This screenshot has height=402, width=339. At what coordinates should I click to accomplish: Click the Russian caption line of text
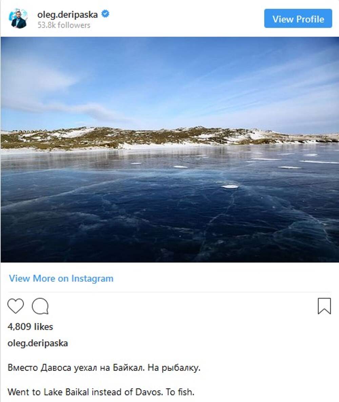[x=104, y=368]
